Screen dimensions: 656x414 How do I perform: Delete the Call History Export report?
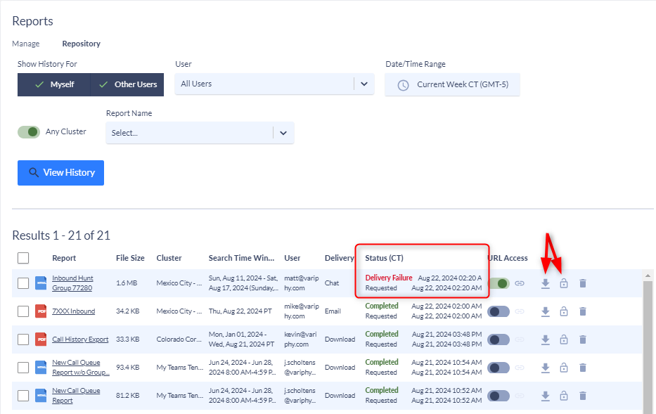pos(583,339)
